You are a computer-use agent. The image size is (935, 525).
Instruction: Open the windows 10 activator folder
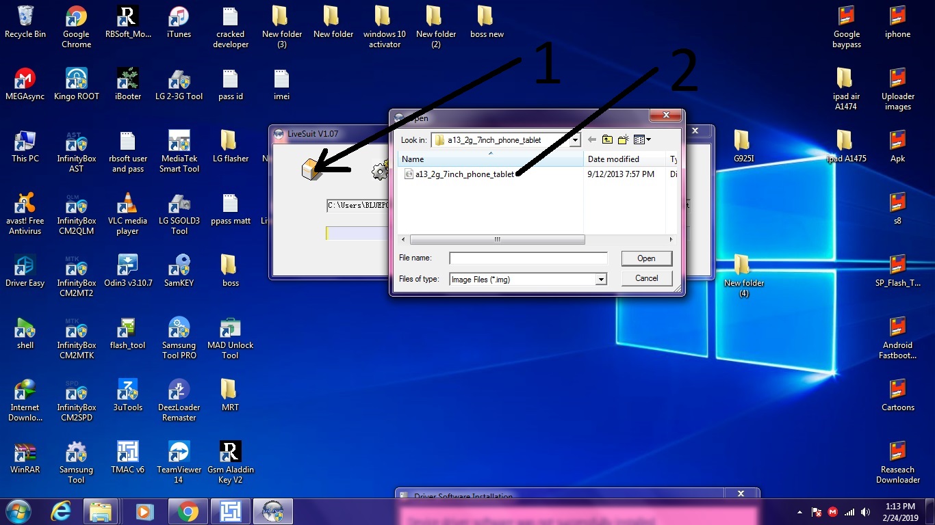coord(384,27)
